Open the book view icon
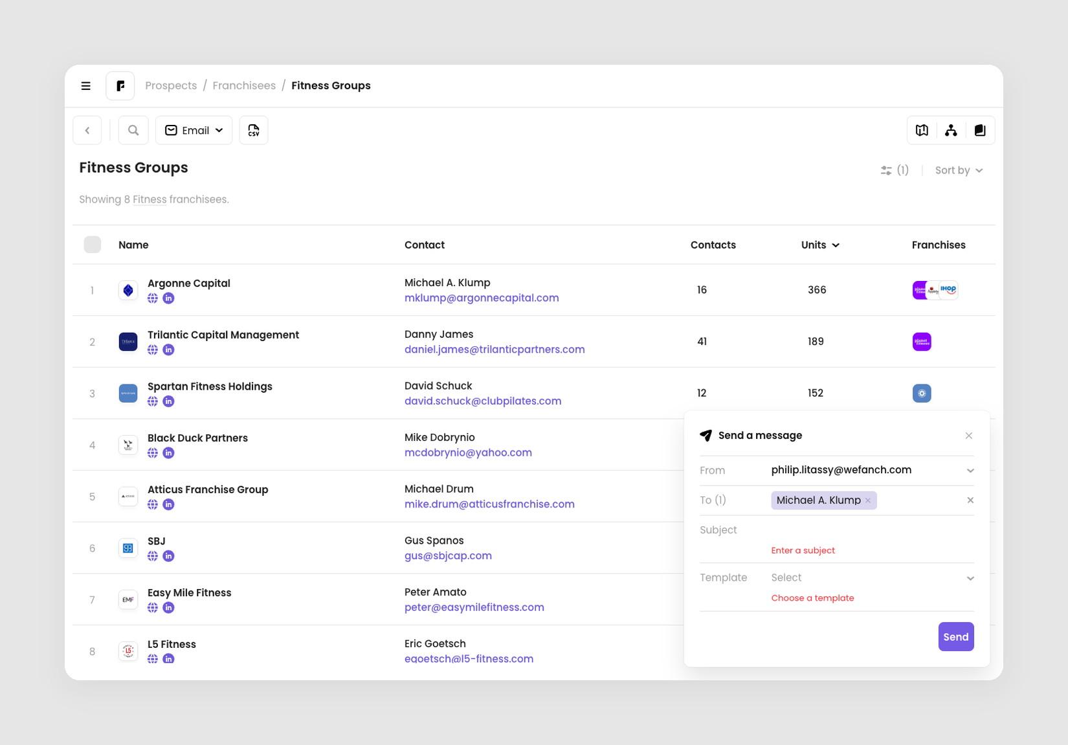This screenshot has height=745, width=1068. pyautogui.click(x=980, y=130)
